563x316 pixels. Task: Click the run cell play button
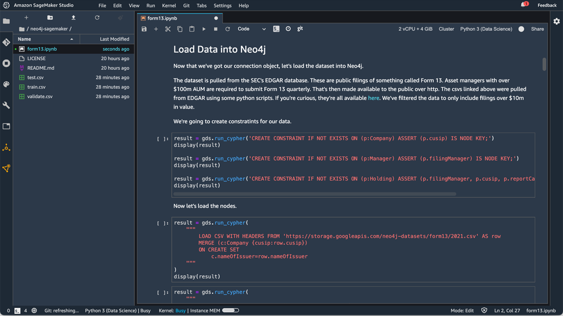tap(204, 29)
